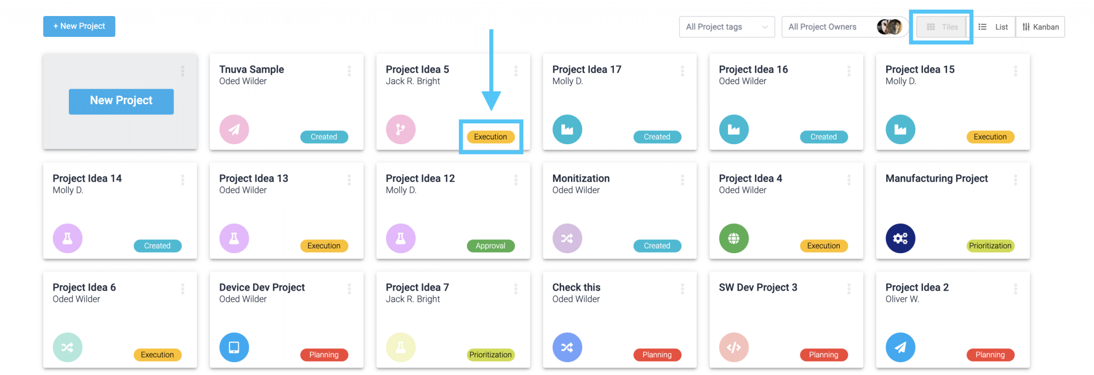Click the git branch icon on Project Idea 5
This screenshot has width=1094, height=375.
click(401, 129)
